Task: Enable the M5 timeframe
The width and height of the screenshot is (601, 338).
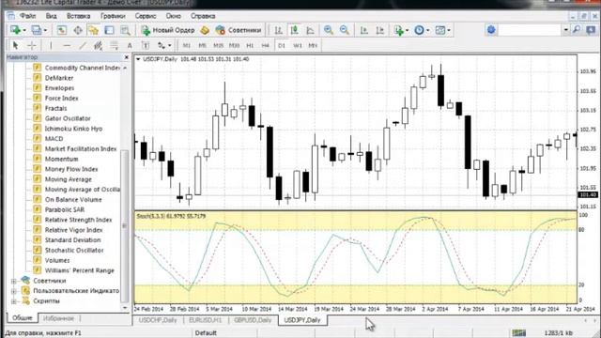Action: pos(203,46)
